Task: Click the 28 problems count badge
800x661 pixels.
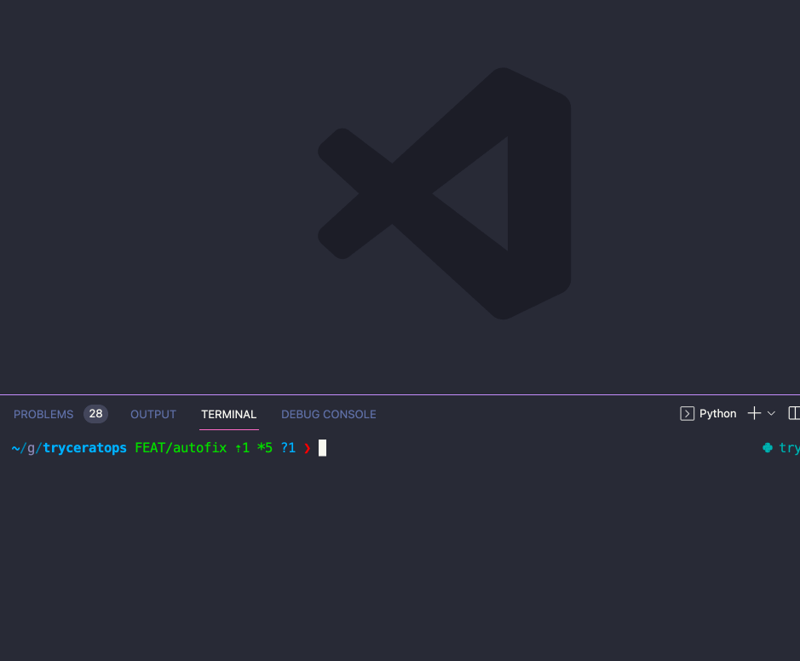Action: tap(96, 414)
